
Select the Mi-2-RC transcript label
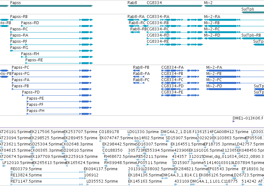[x=212, y=29]
